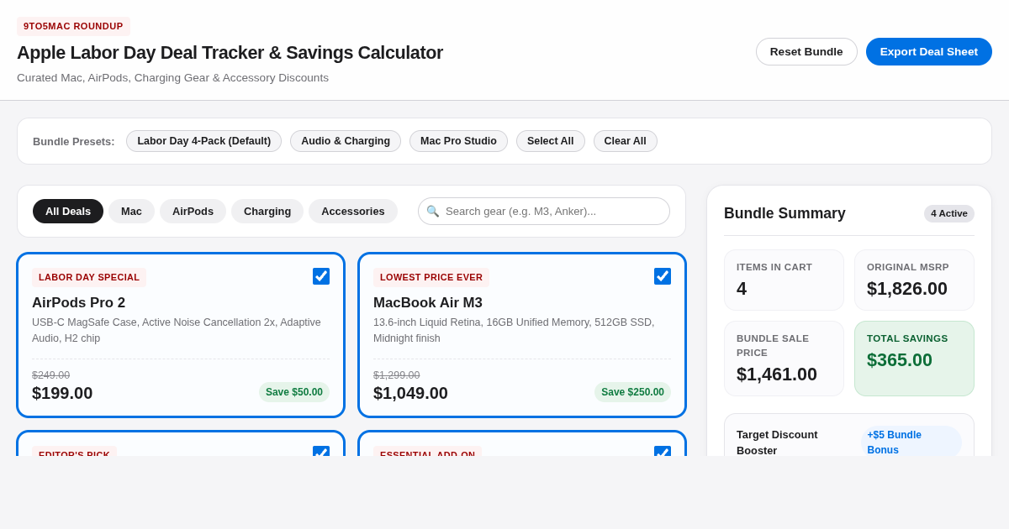Uncheck the MacBook Air M3 deal checkbox
The image size is (1009, 529).
tap(663, 276)
